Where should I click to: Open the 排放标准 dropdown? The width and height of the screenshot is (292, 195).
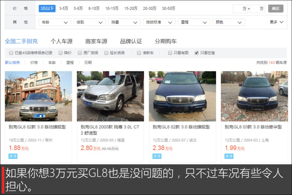point(159,22)
